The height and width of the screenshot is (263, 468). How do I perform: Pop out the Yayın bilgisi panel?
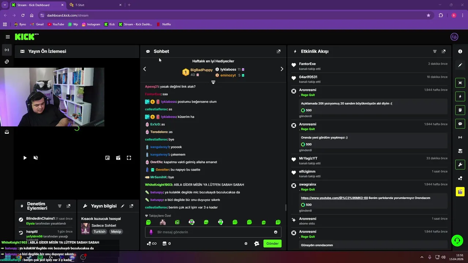click(x=131, y=206)
